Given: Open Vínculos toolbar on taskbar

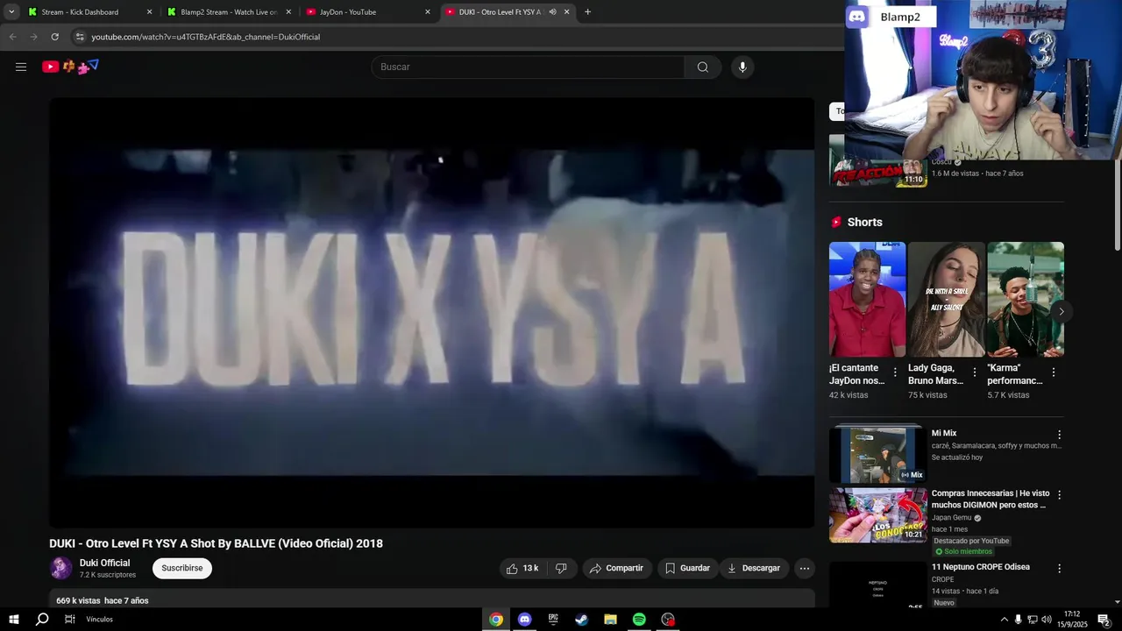Looking at the screenshot, I should [x=99, y=620].
